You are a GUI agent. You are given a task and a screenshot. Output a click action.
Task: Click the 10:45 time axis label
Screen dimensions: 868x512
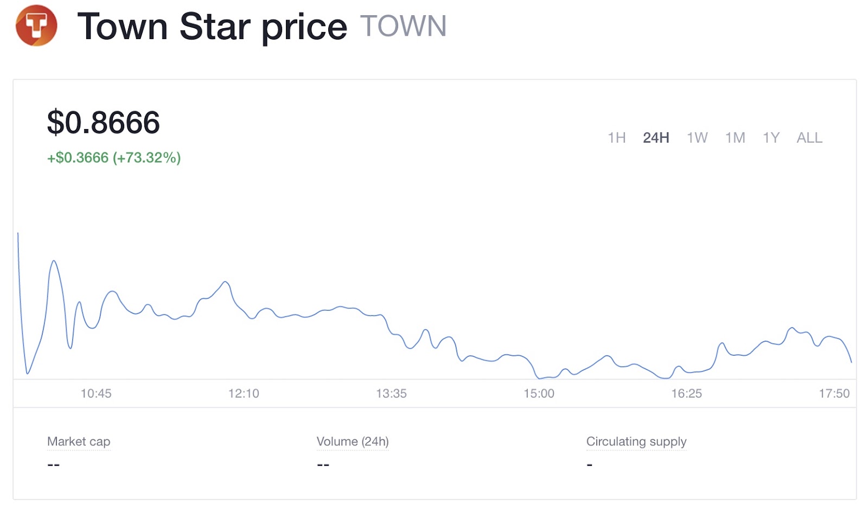pyautogui.click(x=96, y=393)
